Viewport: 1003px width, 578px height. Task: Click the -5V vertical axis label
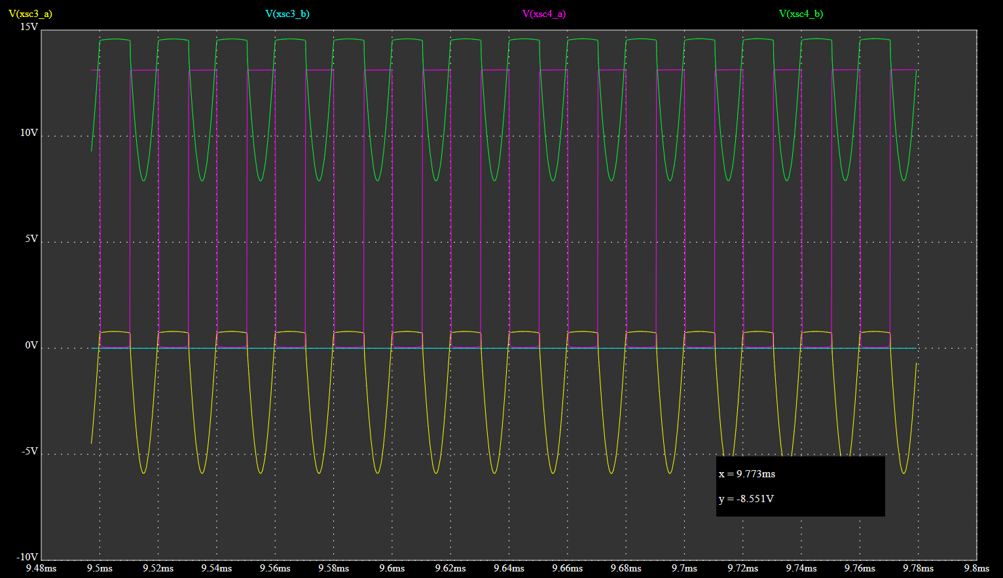click(x=29, y=451)
